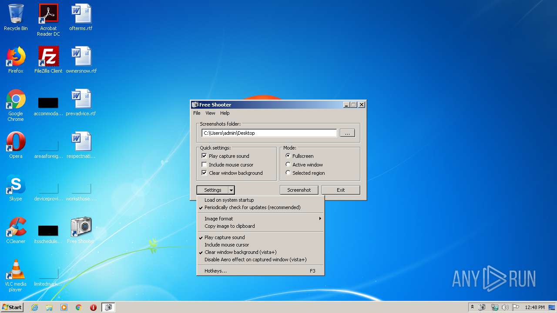
Task: Select the respectnati... desktop document
Action: pyautogui.click(x=81, y=145)
